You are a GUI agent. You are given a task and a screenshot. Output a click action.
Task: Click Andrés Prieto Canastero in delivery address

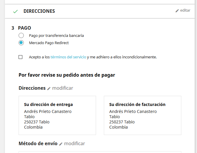click(x=48, y=111)
